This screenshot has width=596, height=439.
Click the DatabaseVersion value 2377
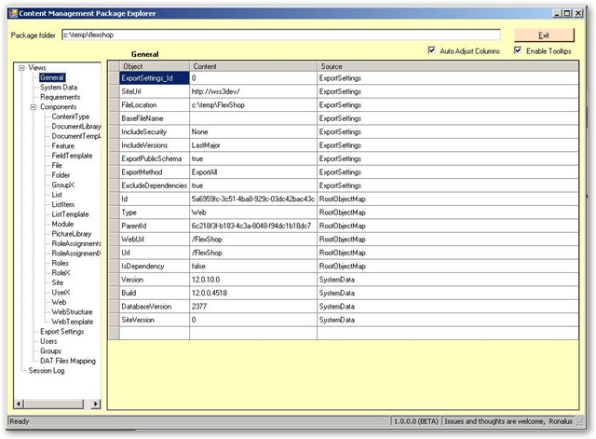253,307
